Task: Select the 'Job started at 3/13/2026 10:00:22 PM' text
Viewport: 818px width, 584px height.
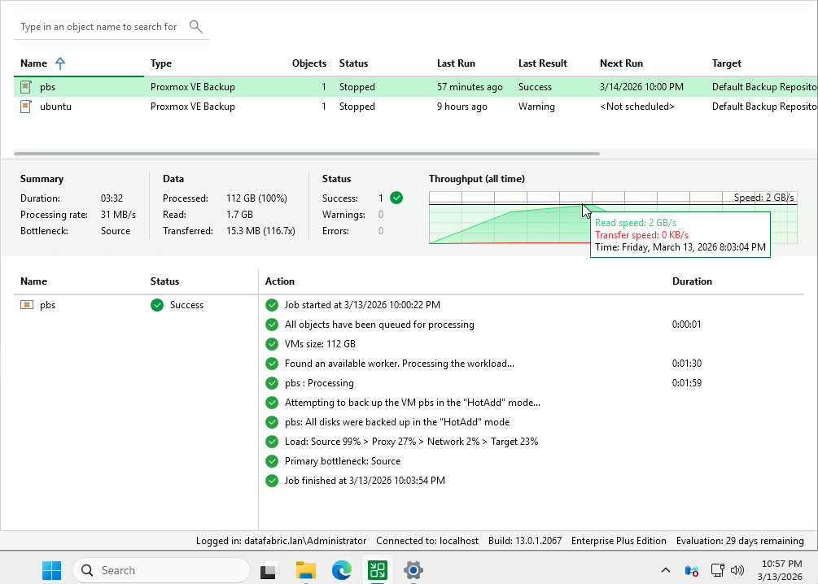Action: [362, 305]
